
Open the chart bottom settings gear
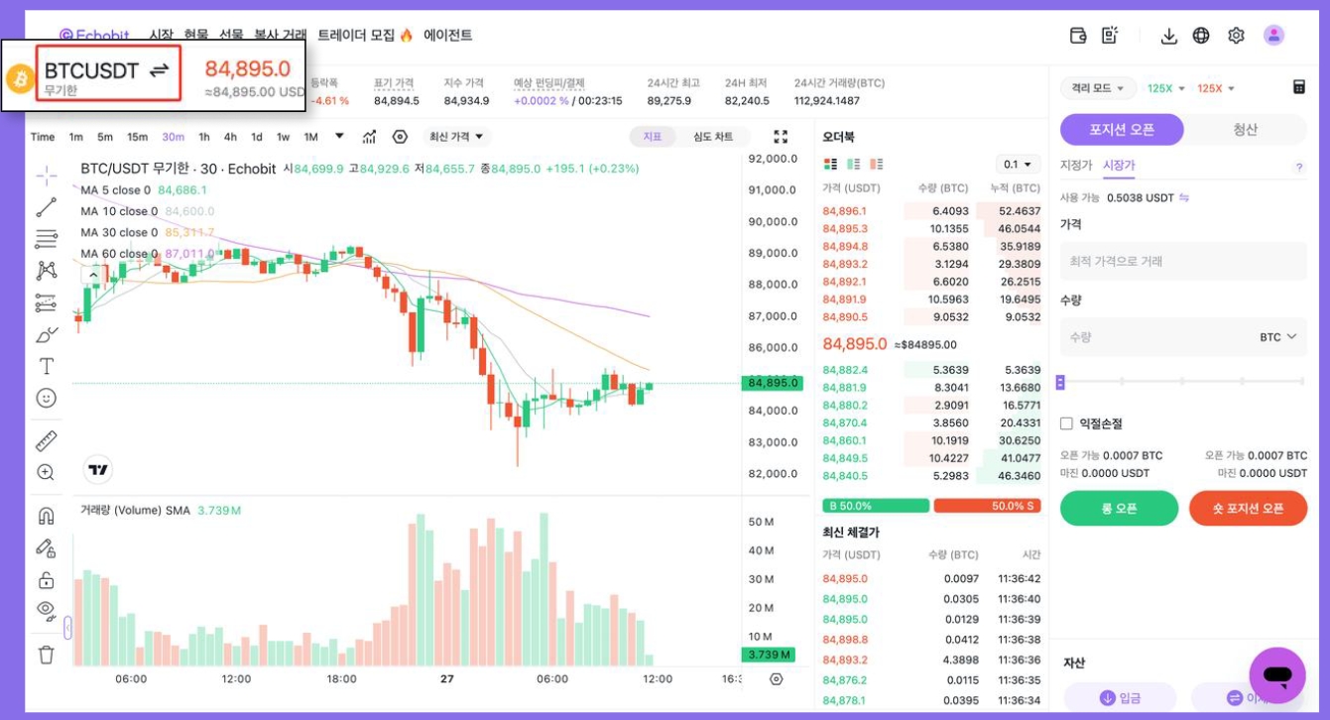click(777, 679)
